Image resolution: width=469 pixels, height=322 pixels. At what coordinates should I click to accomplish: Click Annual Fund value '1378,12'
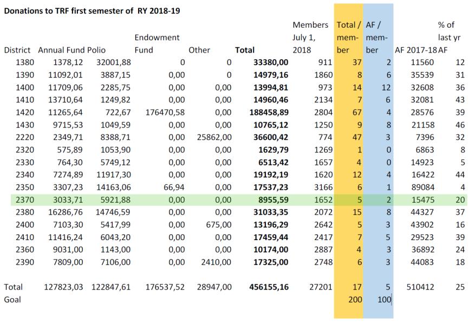pos(68,62)
